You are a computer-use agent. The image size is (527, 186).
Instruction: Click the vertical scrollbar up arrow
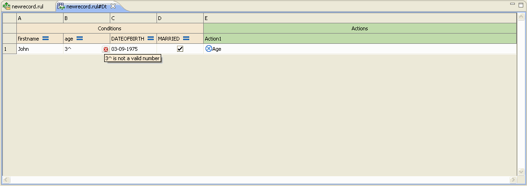coord(521,16)
